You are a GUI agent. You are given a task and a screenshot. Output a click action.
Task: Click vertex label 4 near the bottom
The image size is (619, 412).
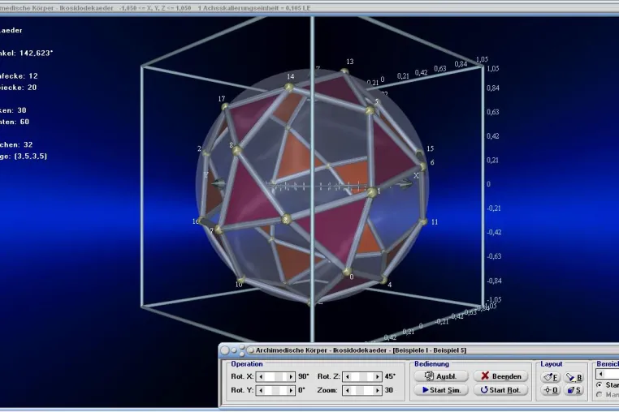pos(390,285)
